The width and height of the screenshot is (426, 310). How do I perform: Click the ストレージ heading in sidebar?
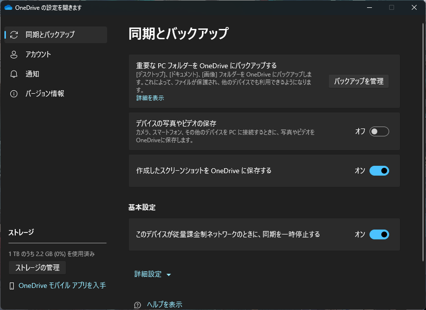[x=21, y=232]
